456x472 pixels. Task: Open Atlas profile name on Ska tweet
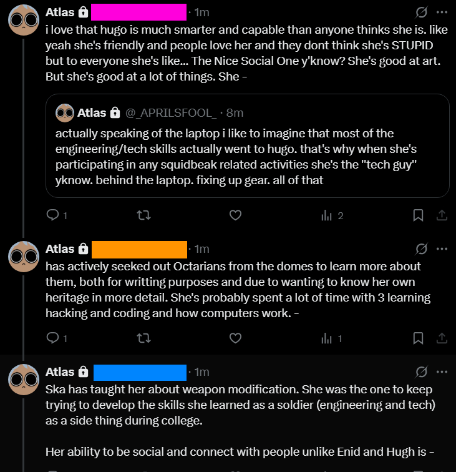tap(60, 372)
